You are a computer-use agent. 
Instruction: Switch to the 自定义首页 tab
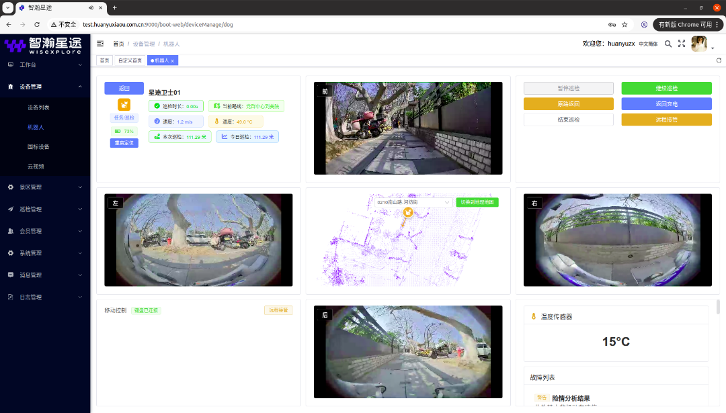pos(130,60)
